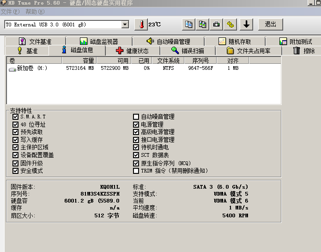Toggle the 写入缓存 checkbox

tap(15, 140)
